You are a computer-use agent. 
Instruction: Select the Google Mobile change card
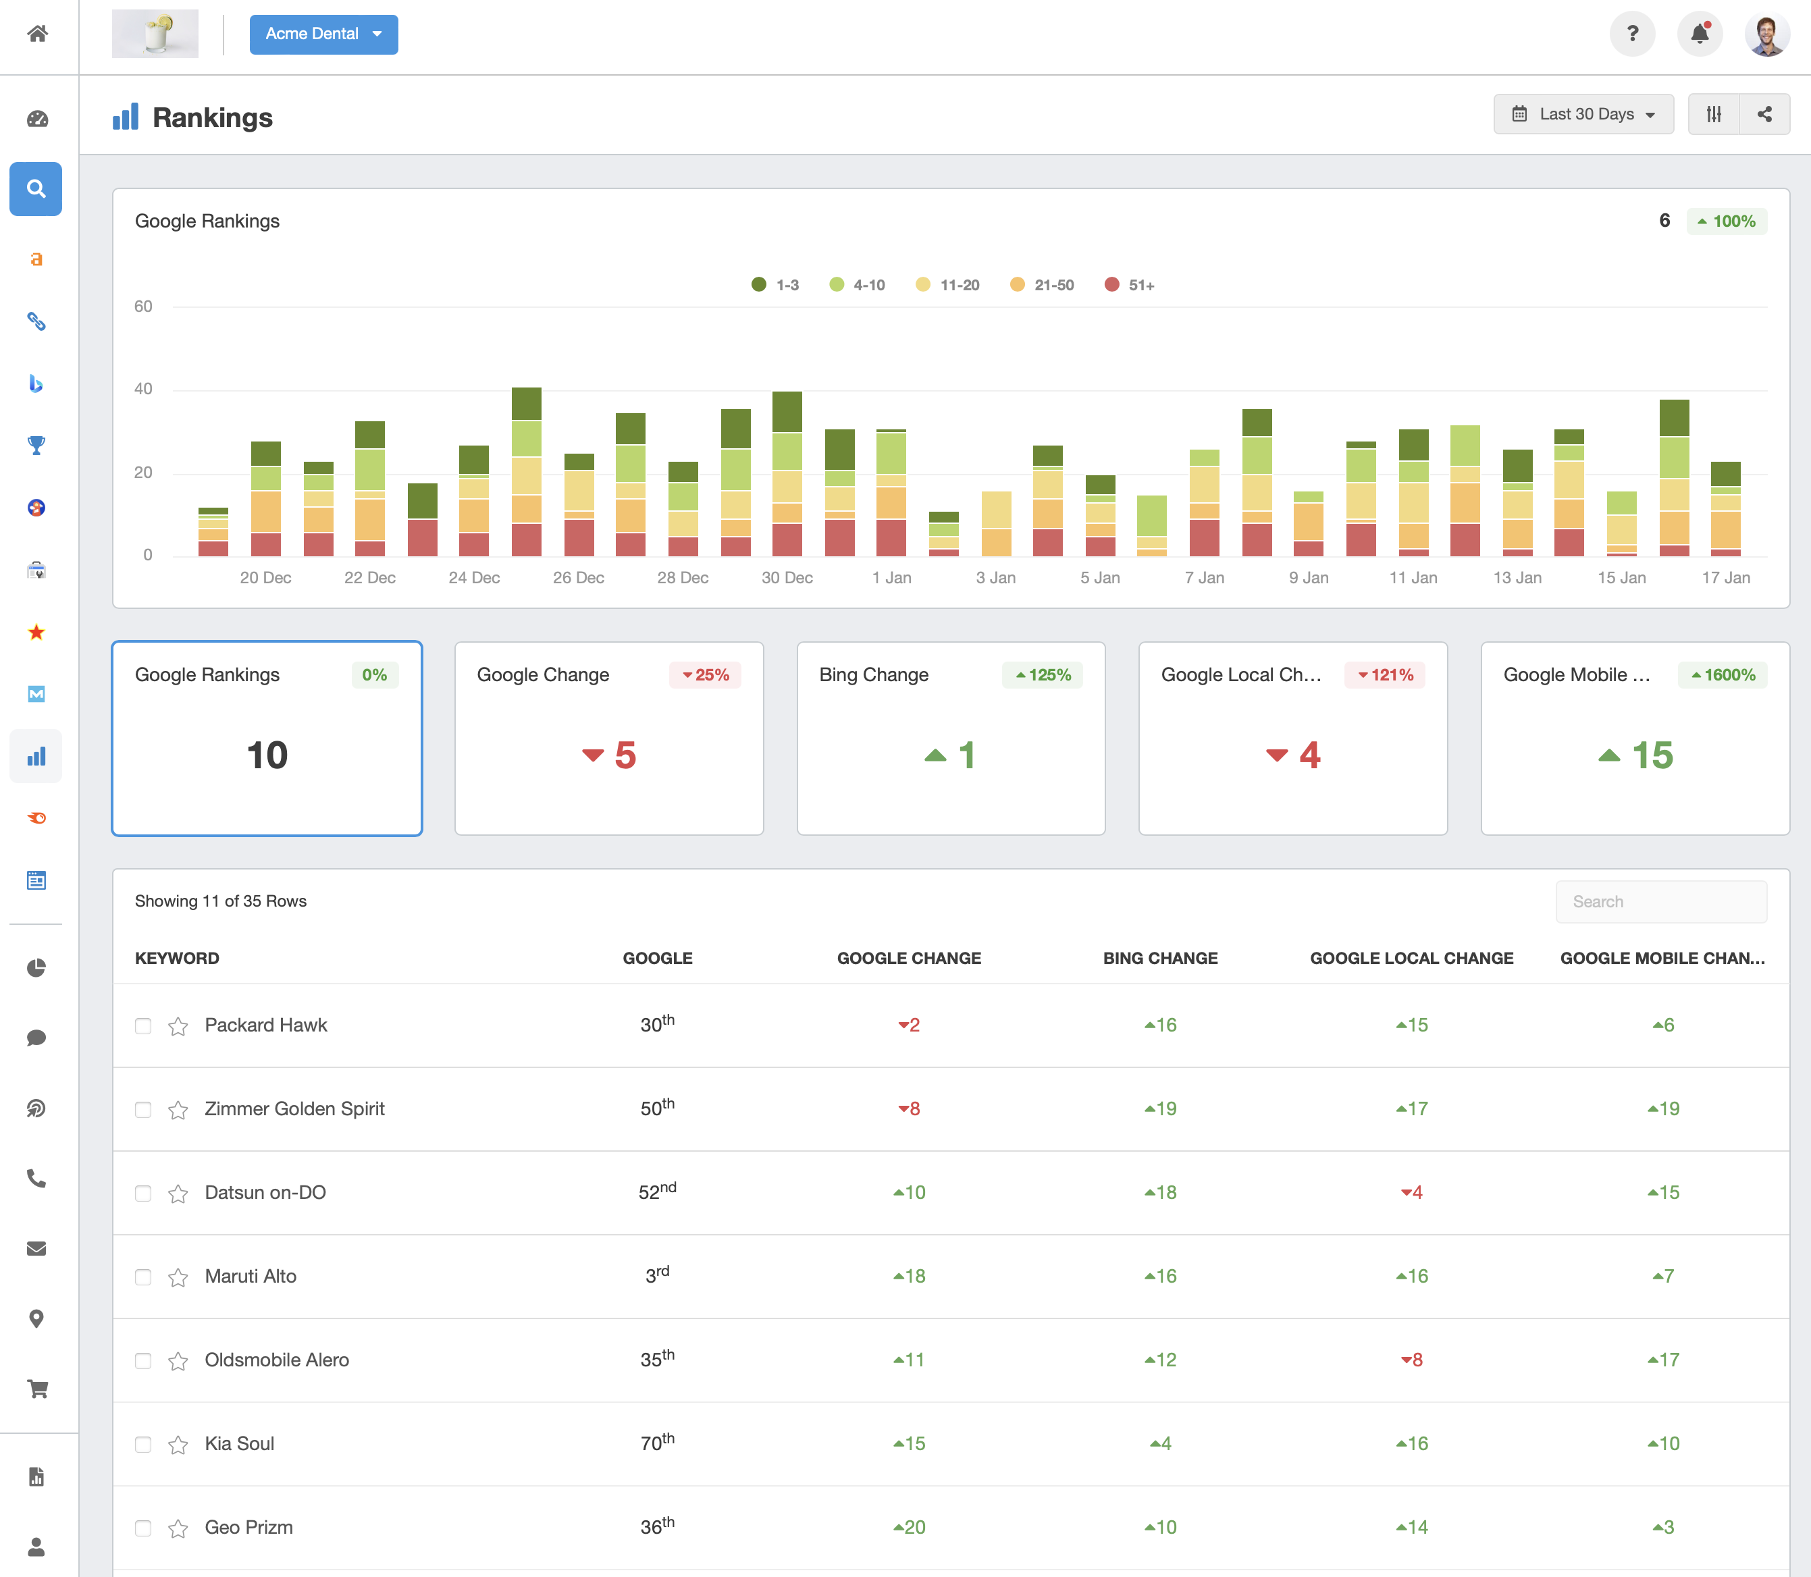1634,739
